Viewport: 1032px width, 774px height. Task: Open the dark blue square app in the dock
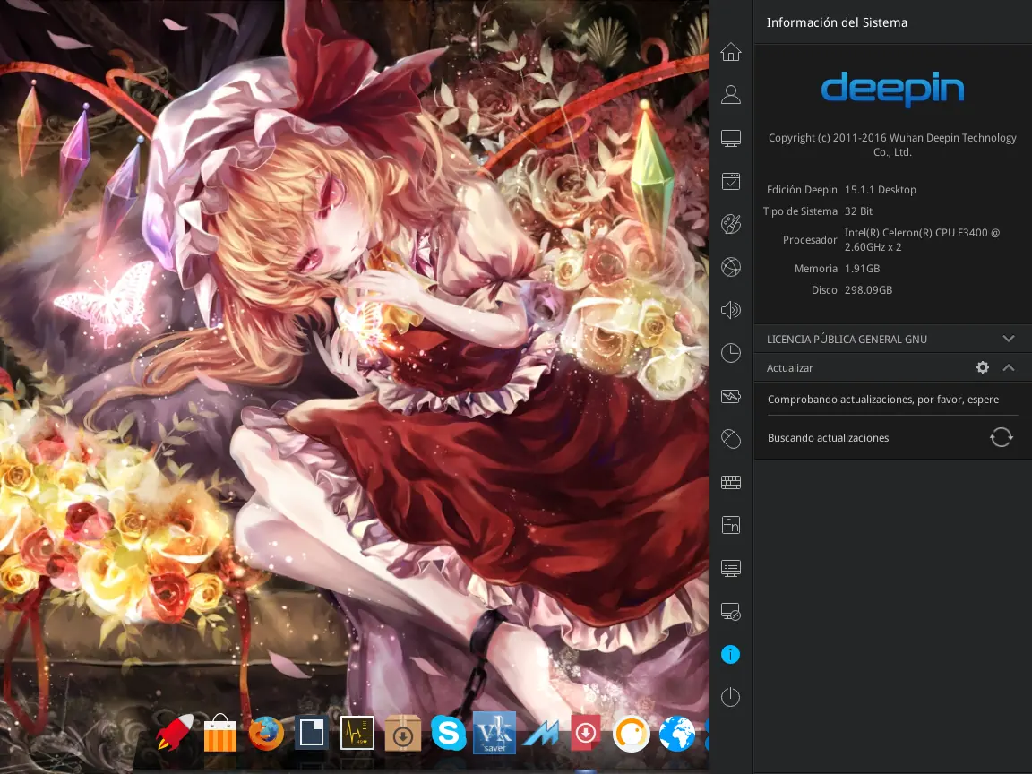312,733
